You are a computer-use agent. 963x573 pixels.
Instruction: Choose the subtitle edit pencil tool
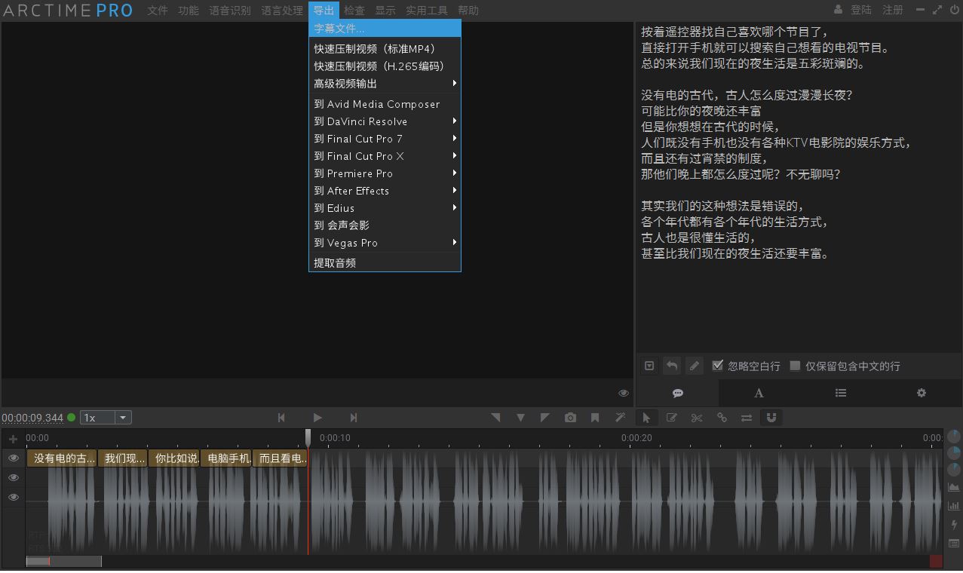(671, 418)
